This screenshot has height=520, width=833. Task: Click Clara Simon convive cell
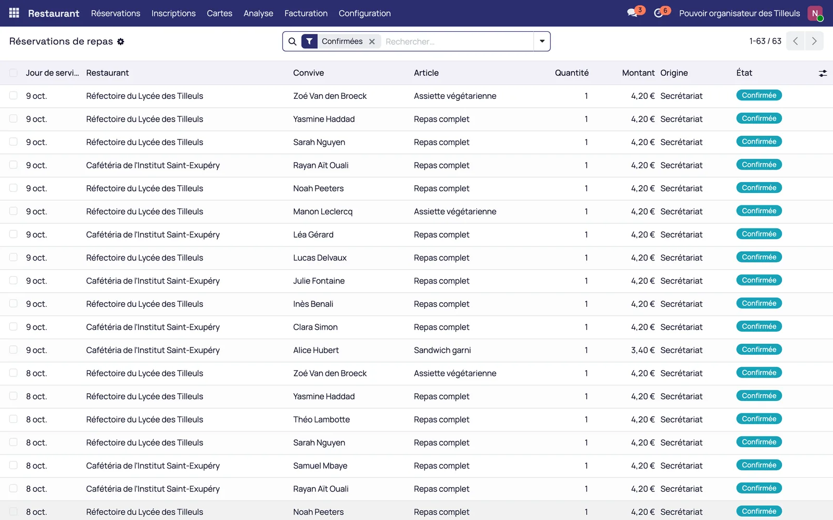315,327
